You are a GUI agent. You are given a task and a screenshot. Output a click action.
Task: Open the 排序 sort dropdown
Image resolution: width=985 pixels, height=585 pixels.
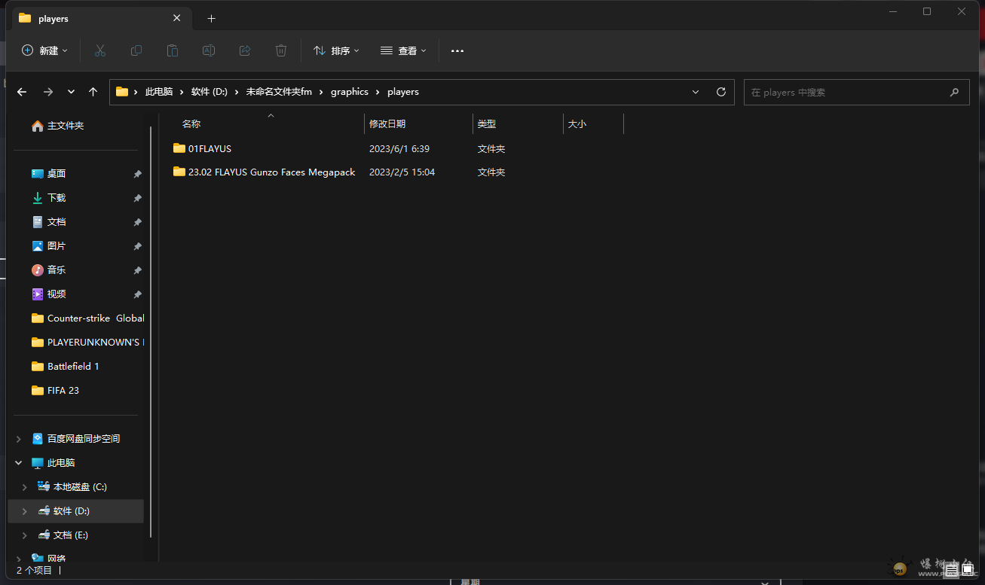(336, 50)
